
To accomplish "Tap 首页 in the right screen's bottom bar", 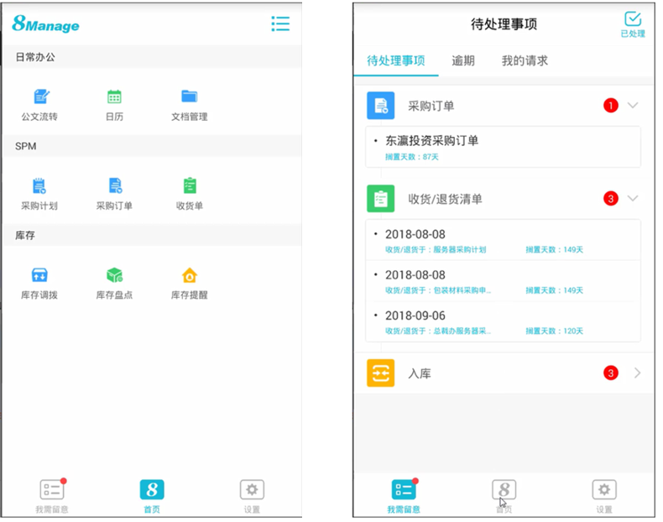I will 504,495.
